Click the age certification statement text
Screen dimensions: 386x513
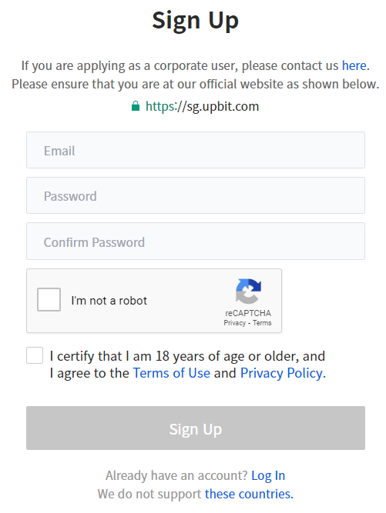(187, 365)
